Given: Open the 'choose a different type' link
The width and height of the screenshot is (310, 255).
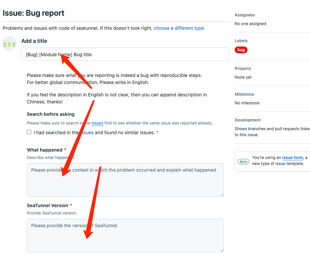Looking at the screenshot, I should (179, 28).
